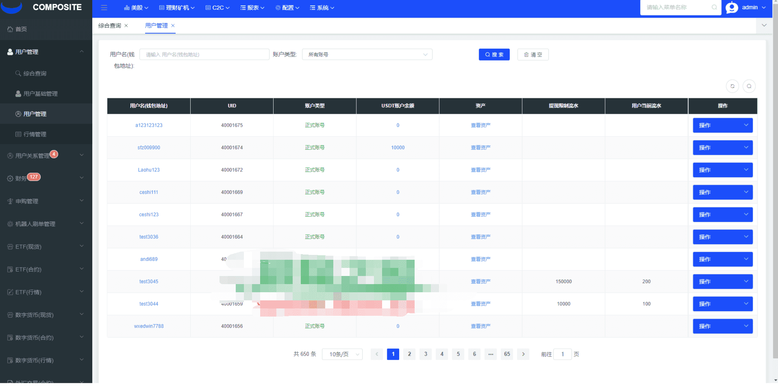Open the 理财矿机 top menu
Viewport: 778px width, 386px height.
(x=177, y=8)
